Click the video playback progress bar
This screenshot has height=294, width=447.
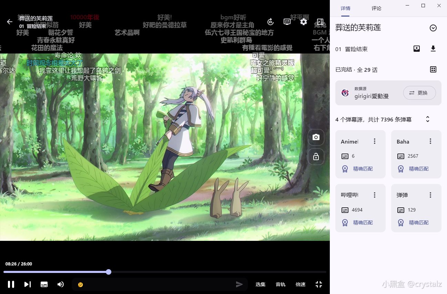pyautogui.click(x=165, y=272)
